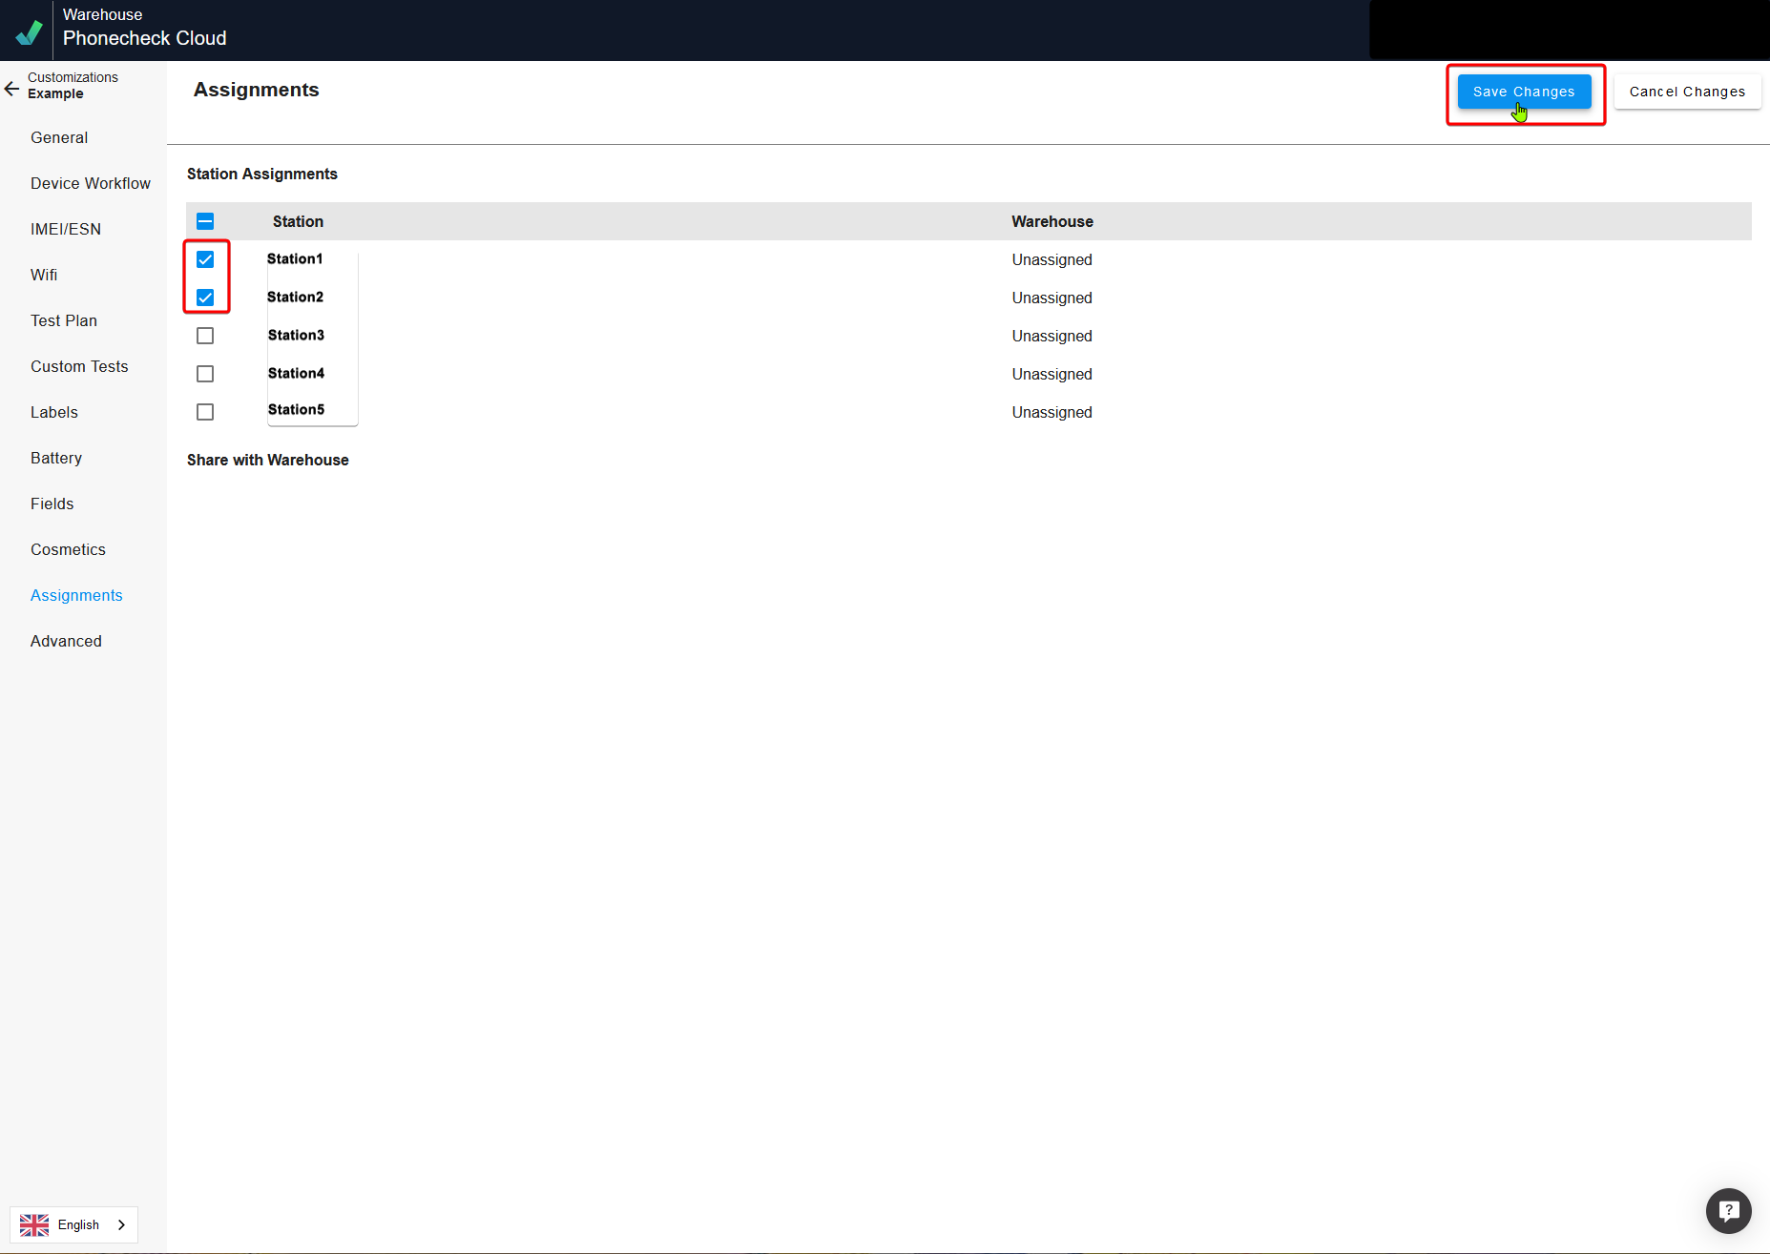This screenshot has height=1254, width=1770.
Task: Switch to the Battery settings page
Action: 56,458
